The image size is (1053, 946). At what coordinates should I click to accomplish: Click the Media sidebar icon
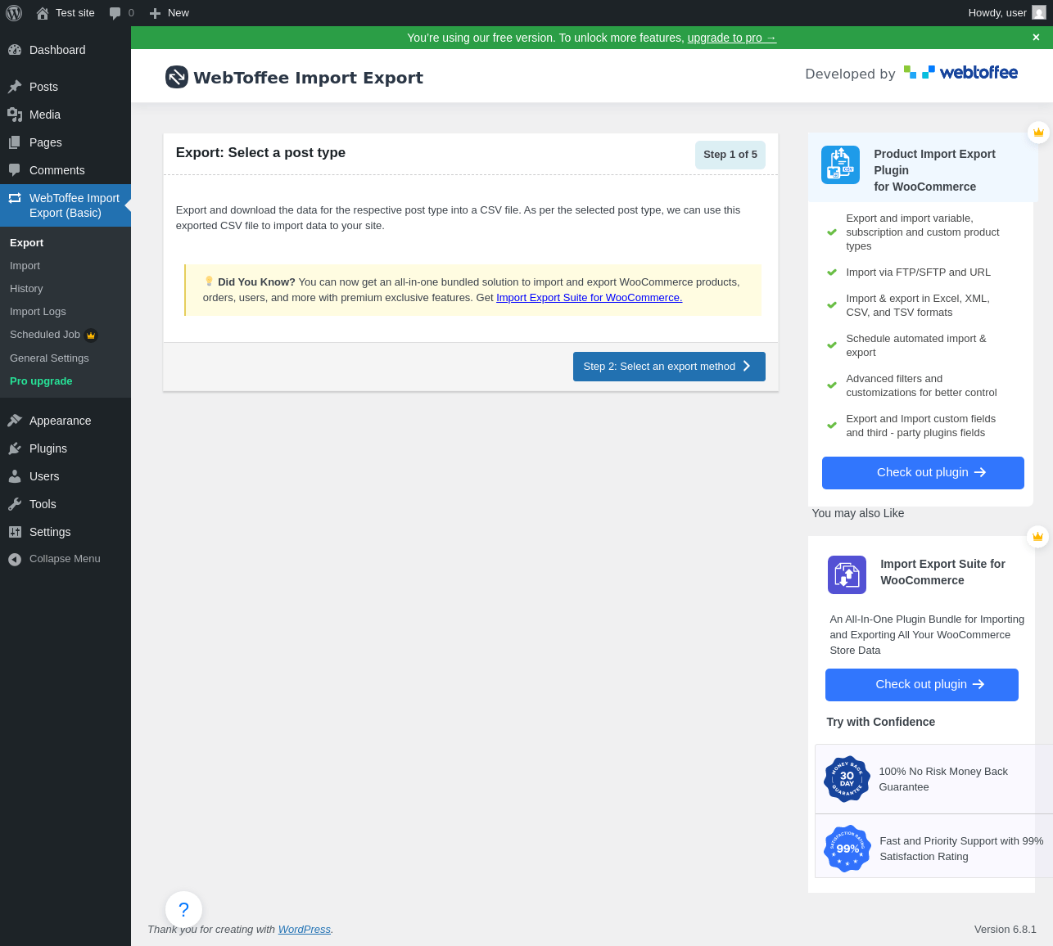coord(15,115)
